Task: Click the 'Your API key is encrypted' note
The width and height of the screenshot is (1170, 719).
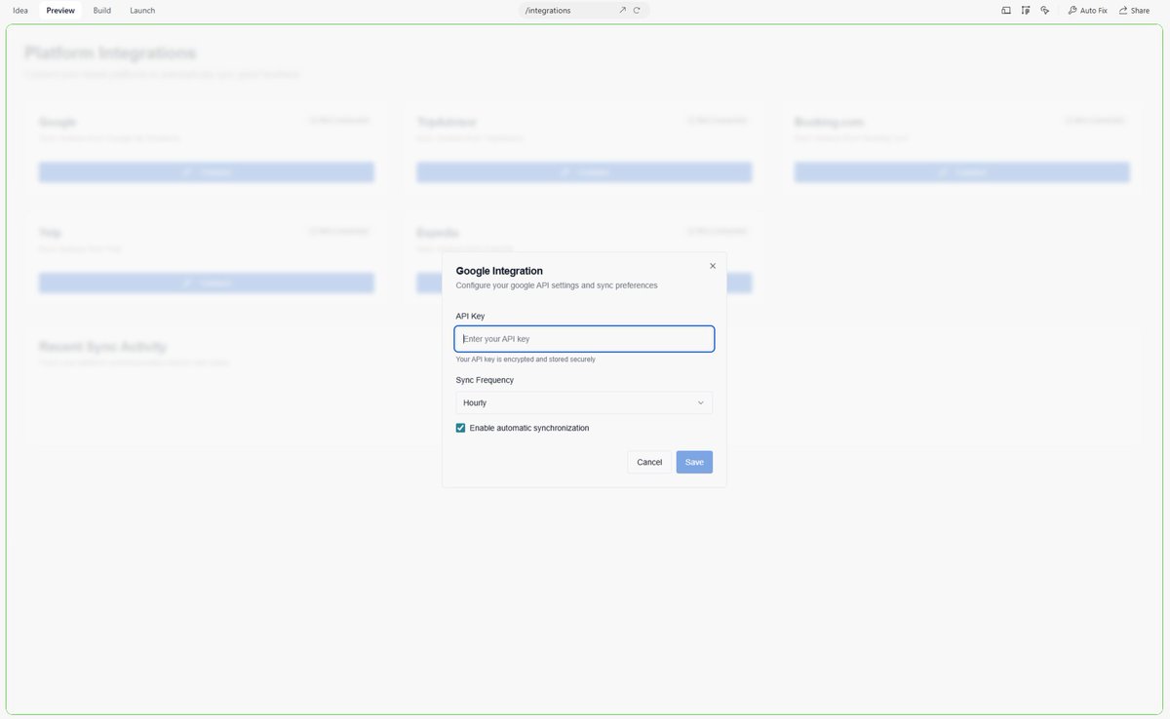Action: (526, 359)
